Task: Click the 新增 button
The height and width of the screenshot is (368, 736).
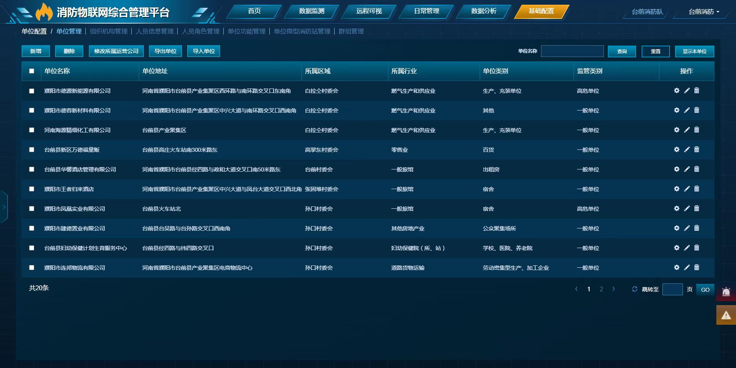Action: [36, 51]
